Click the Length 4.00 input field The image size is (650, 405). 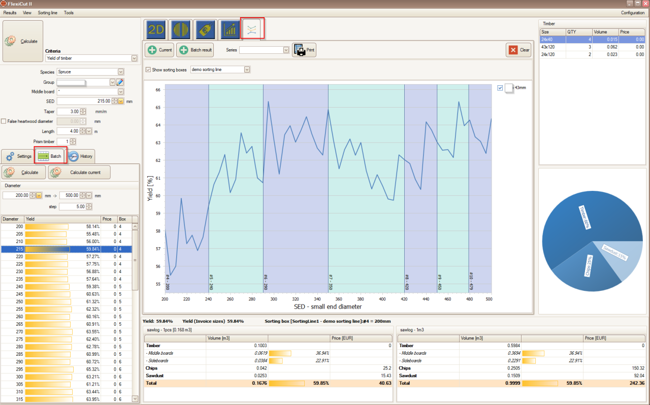pos(69,131)
